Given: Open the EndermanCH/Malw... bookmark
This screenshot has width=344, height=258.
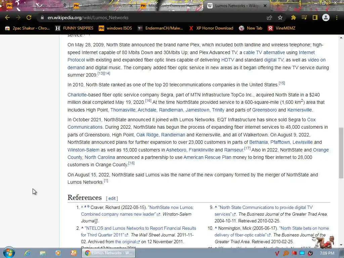Looking at the screenshot, I should tap(160, 28).
